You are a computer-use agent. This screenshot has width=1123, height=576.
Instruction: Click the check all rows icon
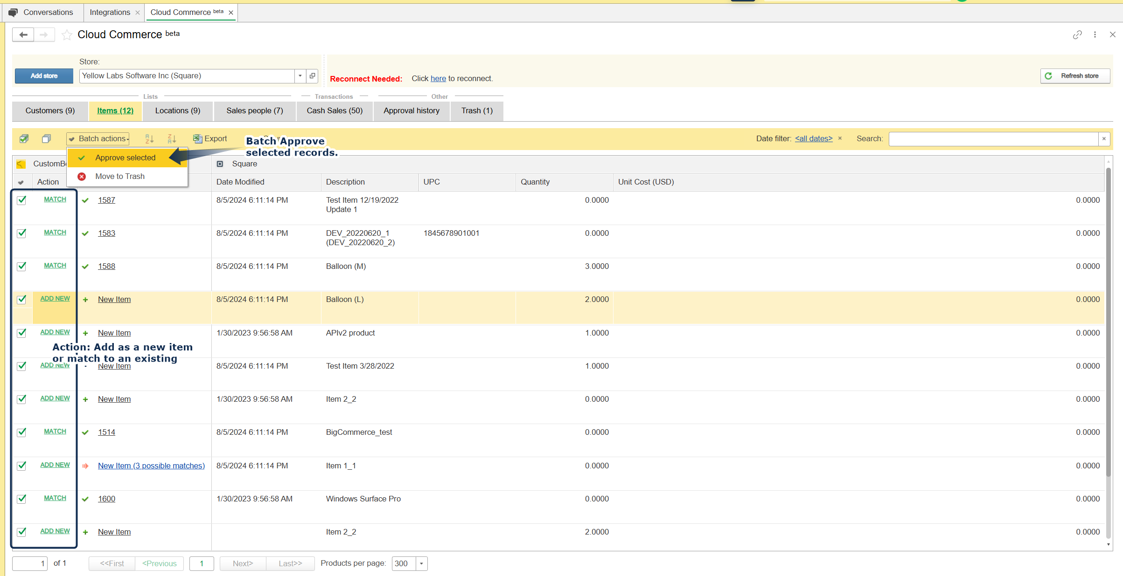(x=24, y=138)
